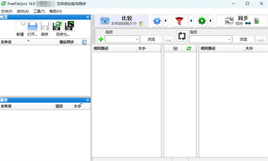This screenshot has height=161, width=268.
Task: Click the 新建 (New) configuration icon
Action: point(20,26)
